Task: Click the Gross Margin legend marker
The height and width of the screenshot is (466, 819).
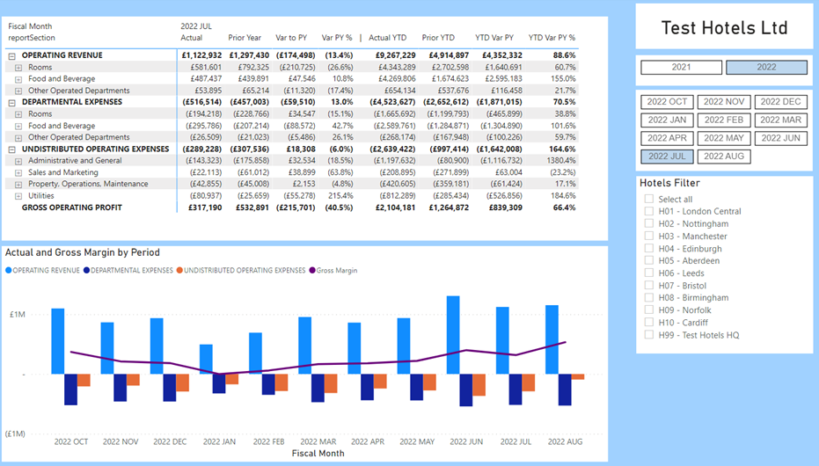Action: [x=311, y=271]
